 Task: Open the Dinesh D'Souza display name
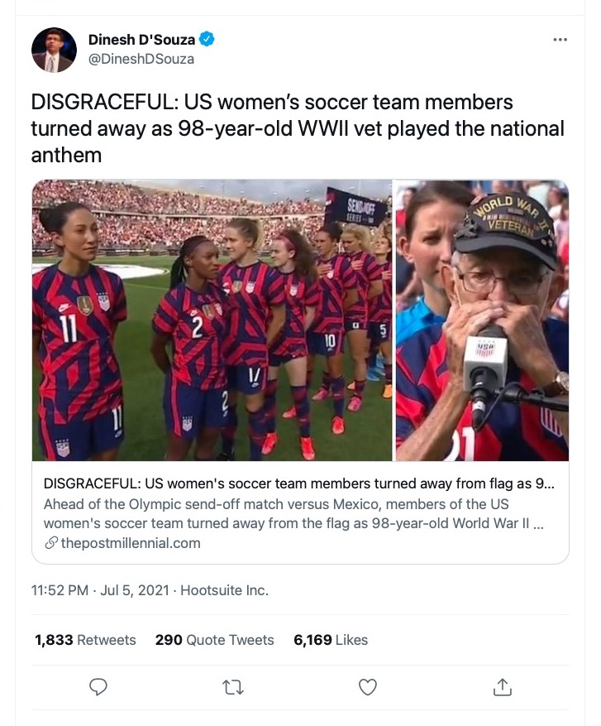coord(141,39)
